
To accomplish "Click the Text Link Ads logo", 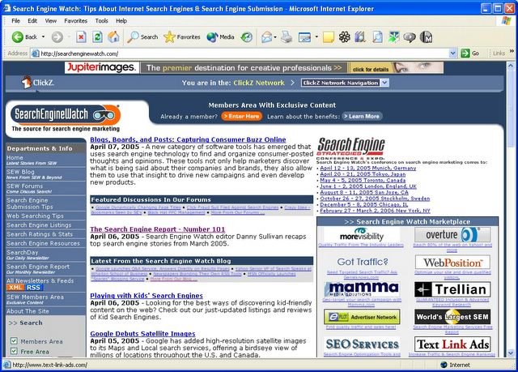I will 452,344.
